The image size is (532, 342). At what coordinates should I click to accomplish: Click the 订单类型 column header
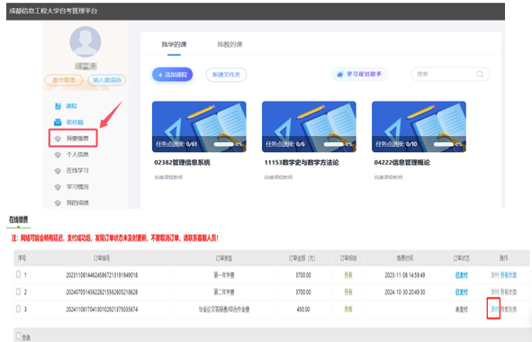pyautogui.click(x=224, y=258)
